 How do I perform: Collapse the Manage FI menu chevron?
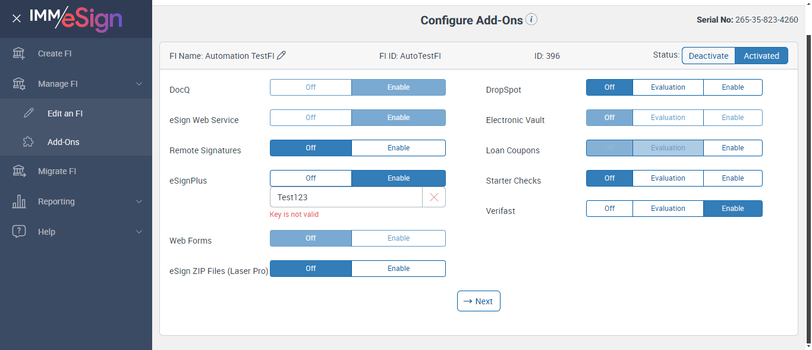[x=139, y=84]
